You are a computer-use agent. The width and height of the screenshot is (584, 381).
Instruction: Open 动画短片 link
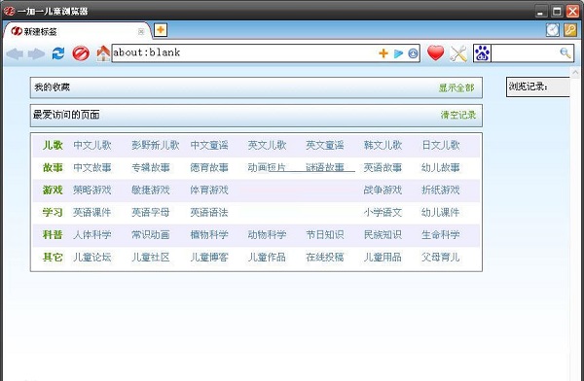[x=267, y=167]
